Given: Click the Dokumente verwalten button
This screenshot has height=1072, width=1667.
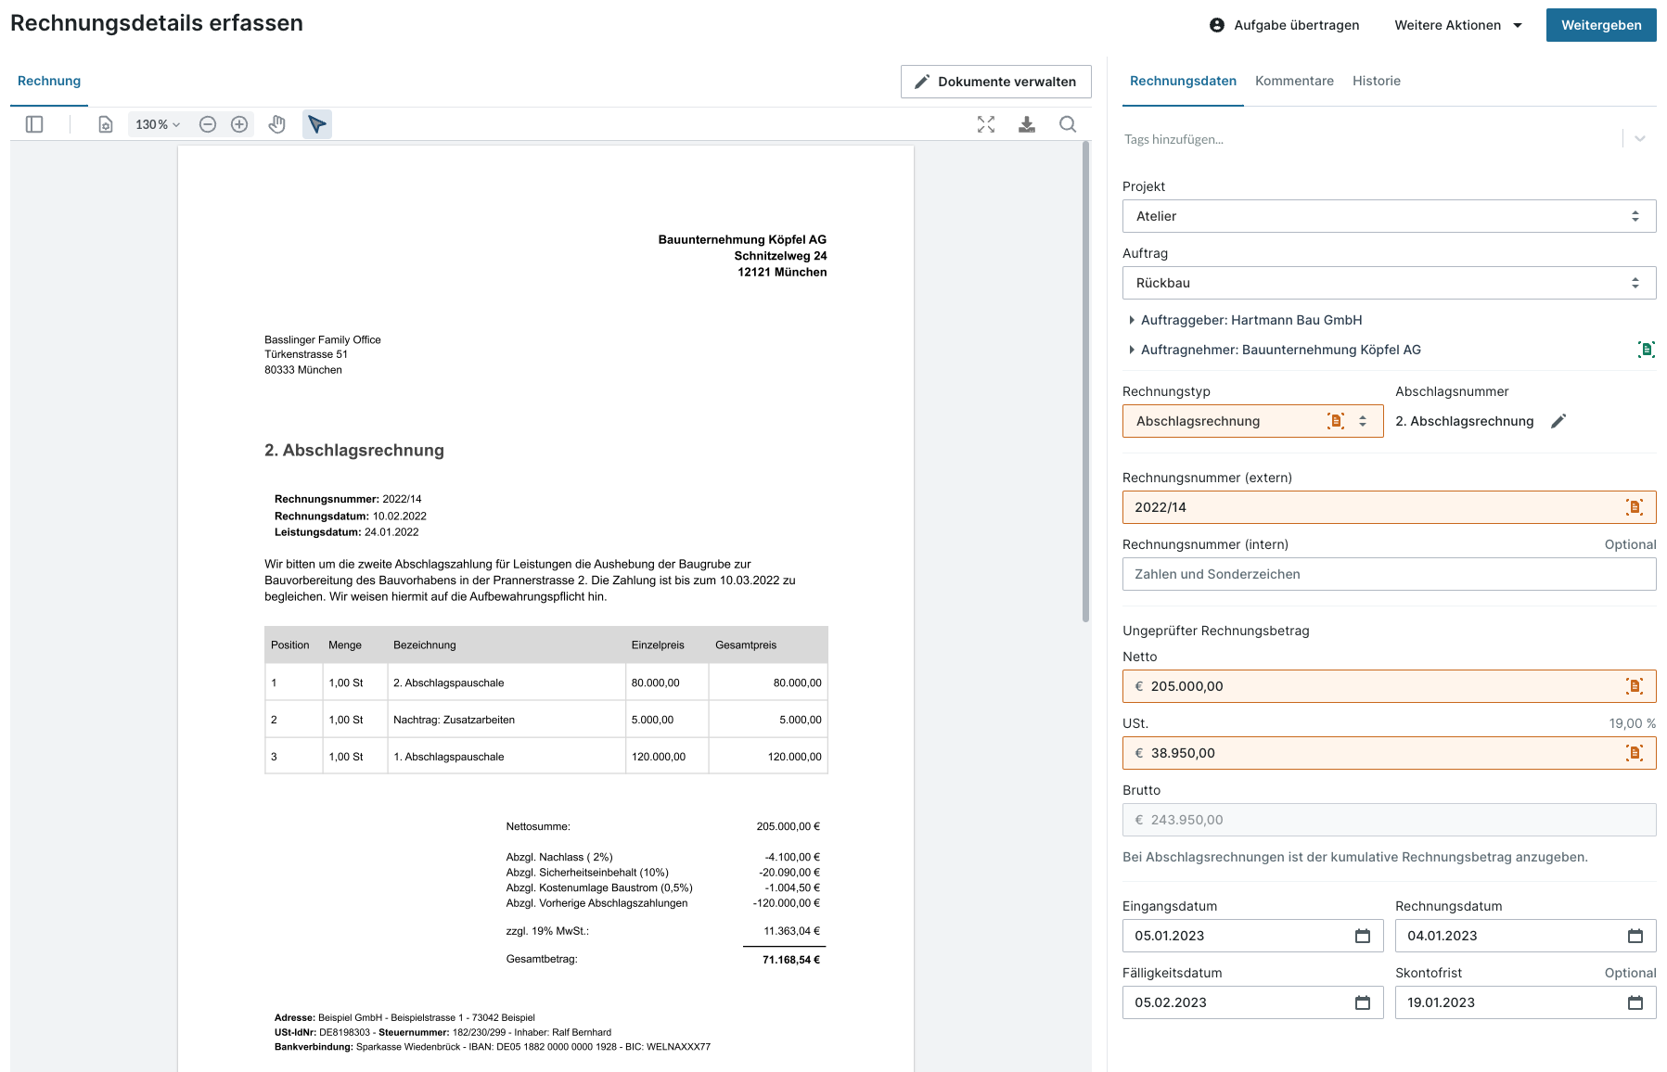Looking at the screenshot, I should click(995, 82).
